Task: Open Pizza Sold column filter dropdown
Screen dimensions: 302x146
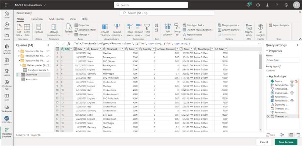Action: point(122,49)
